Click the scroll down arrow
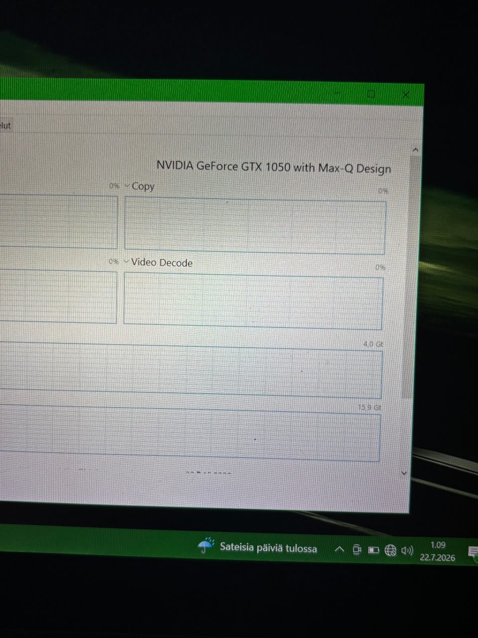This screenshot has width=478, height=638. point(404,473)
